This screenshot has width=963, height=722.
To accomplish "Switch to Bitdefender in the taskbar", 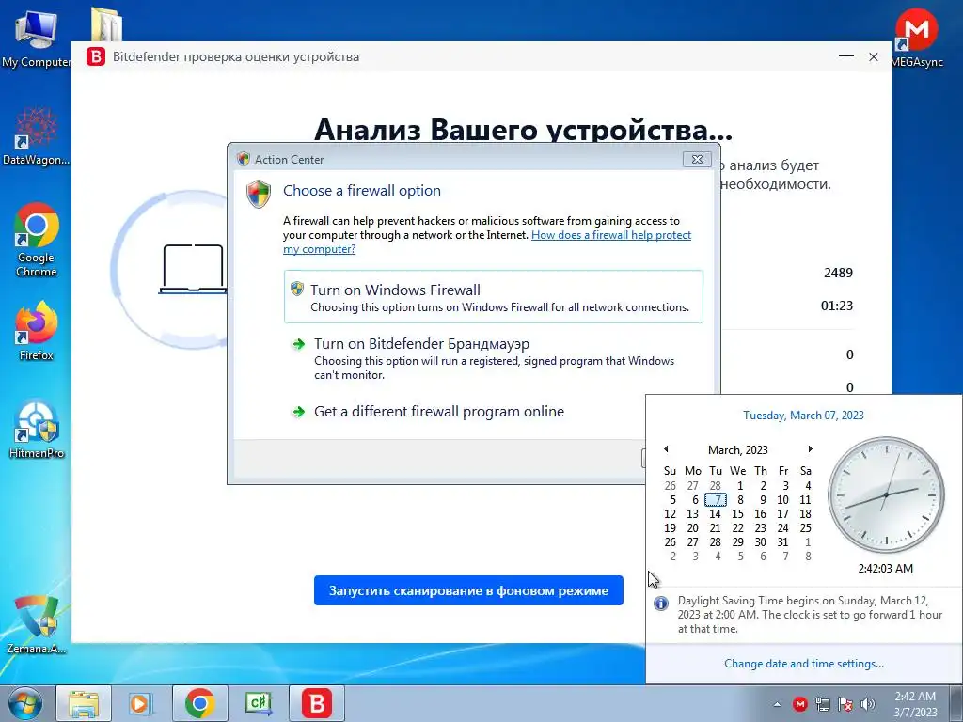I will pyautogui.click(x=316, y=703).
